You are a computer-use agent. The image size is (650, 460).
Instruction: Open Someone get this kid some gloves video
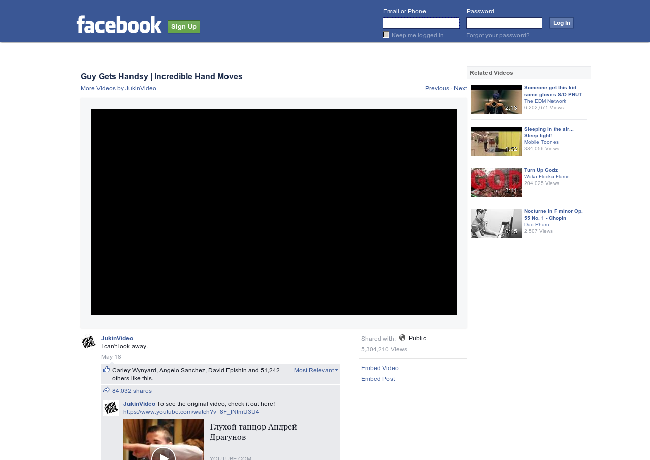pos(553,91)
